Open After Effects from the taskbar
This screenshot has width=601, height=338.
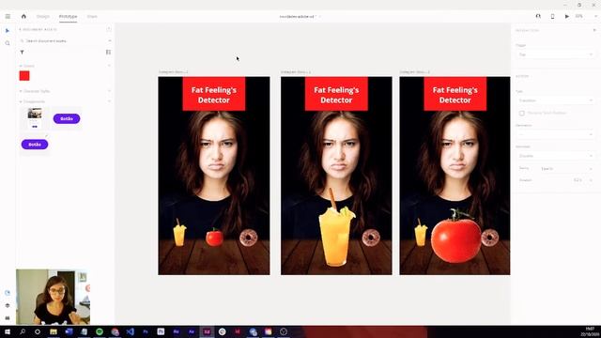click(192, 331)
